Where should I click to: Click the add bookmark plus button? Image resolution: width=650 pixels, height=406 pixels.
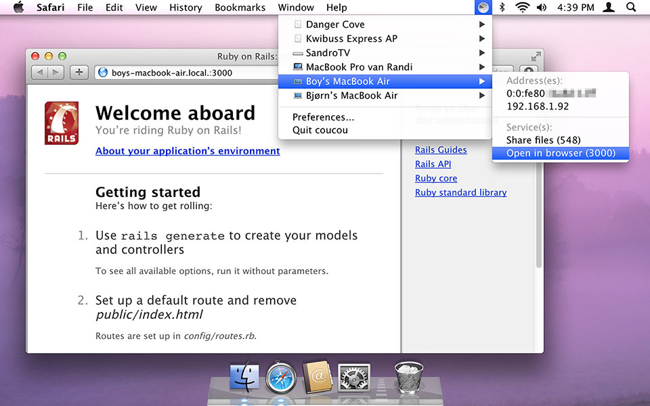(79, 72)
